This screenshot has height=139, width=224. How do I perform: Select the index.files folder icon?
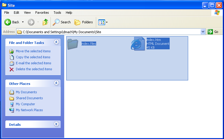(73, 44)
